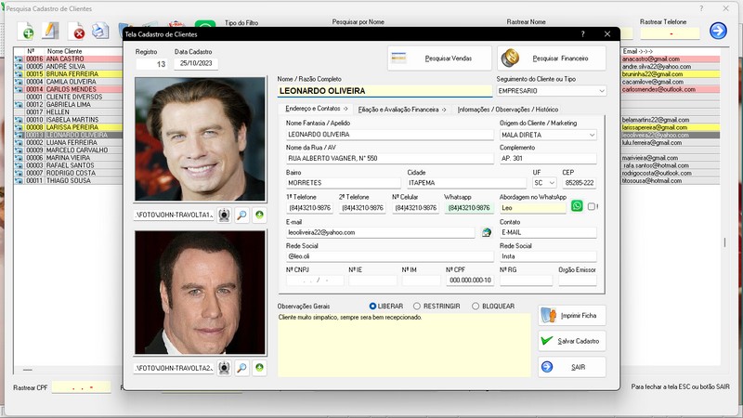Click the Pesquisar Vendas button
The image size is (743, 418).
(x=438, y=59)
